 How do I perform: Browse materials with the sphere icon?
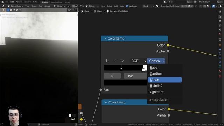tap(157, 6)
